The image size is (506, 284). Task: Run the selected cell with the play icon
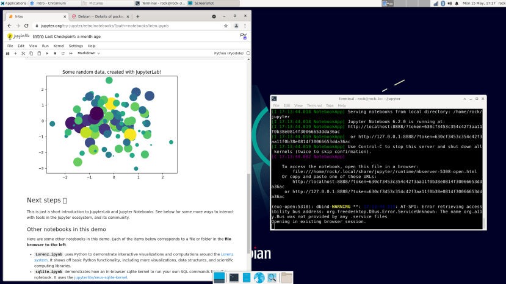[x=47, y=53]
